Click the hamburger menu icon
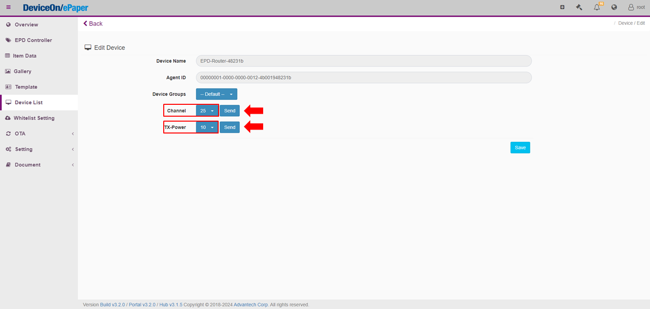This screenshot has width=650, height=309. click(8, 7)
